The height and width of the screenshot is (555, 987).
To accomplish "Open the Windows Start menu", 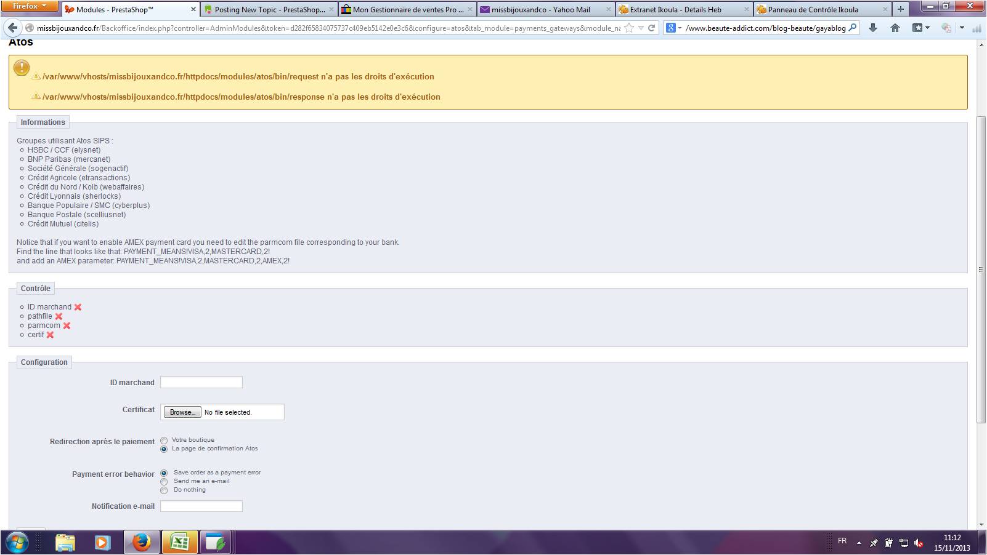I will coord(17,543).
